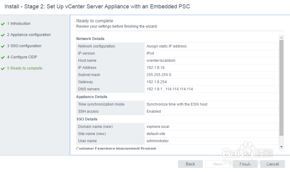
Task: Click the Back button
Action: pos(190,164)
